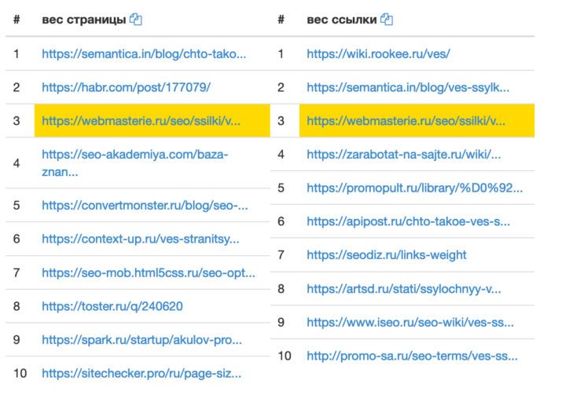Open the zarabotat-na-sajte.ru/wiki link

403,155
